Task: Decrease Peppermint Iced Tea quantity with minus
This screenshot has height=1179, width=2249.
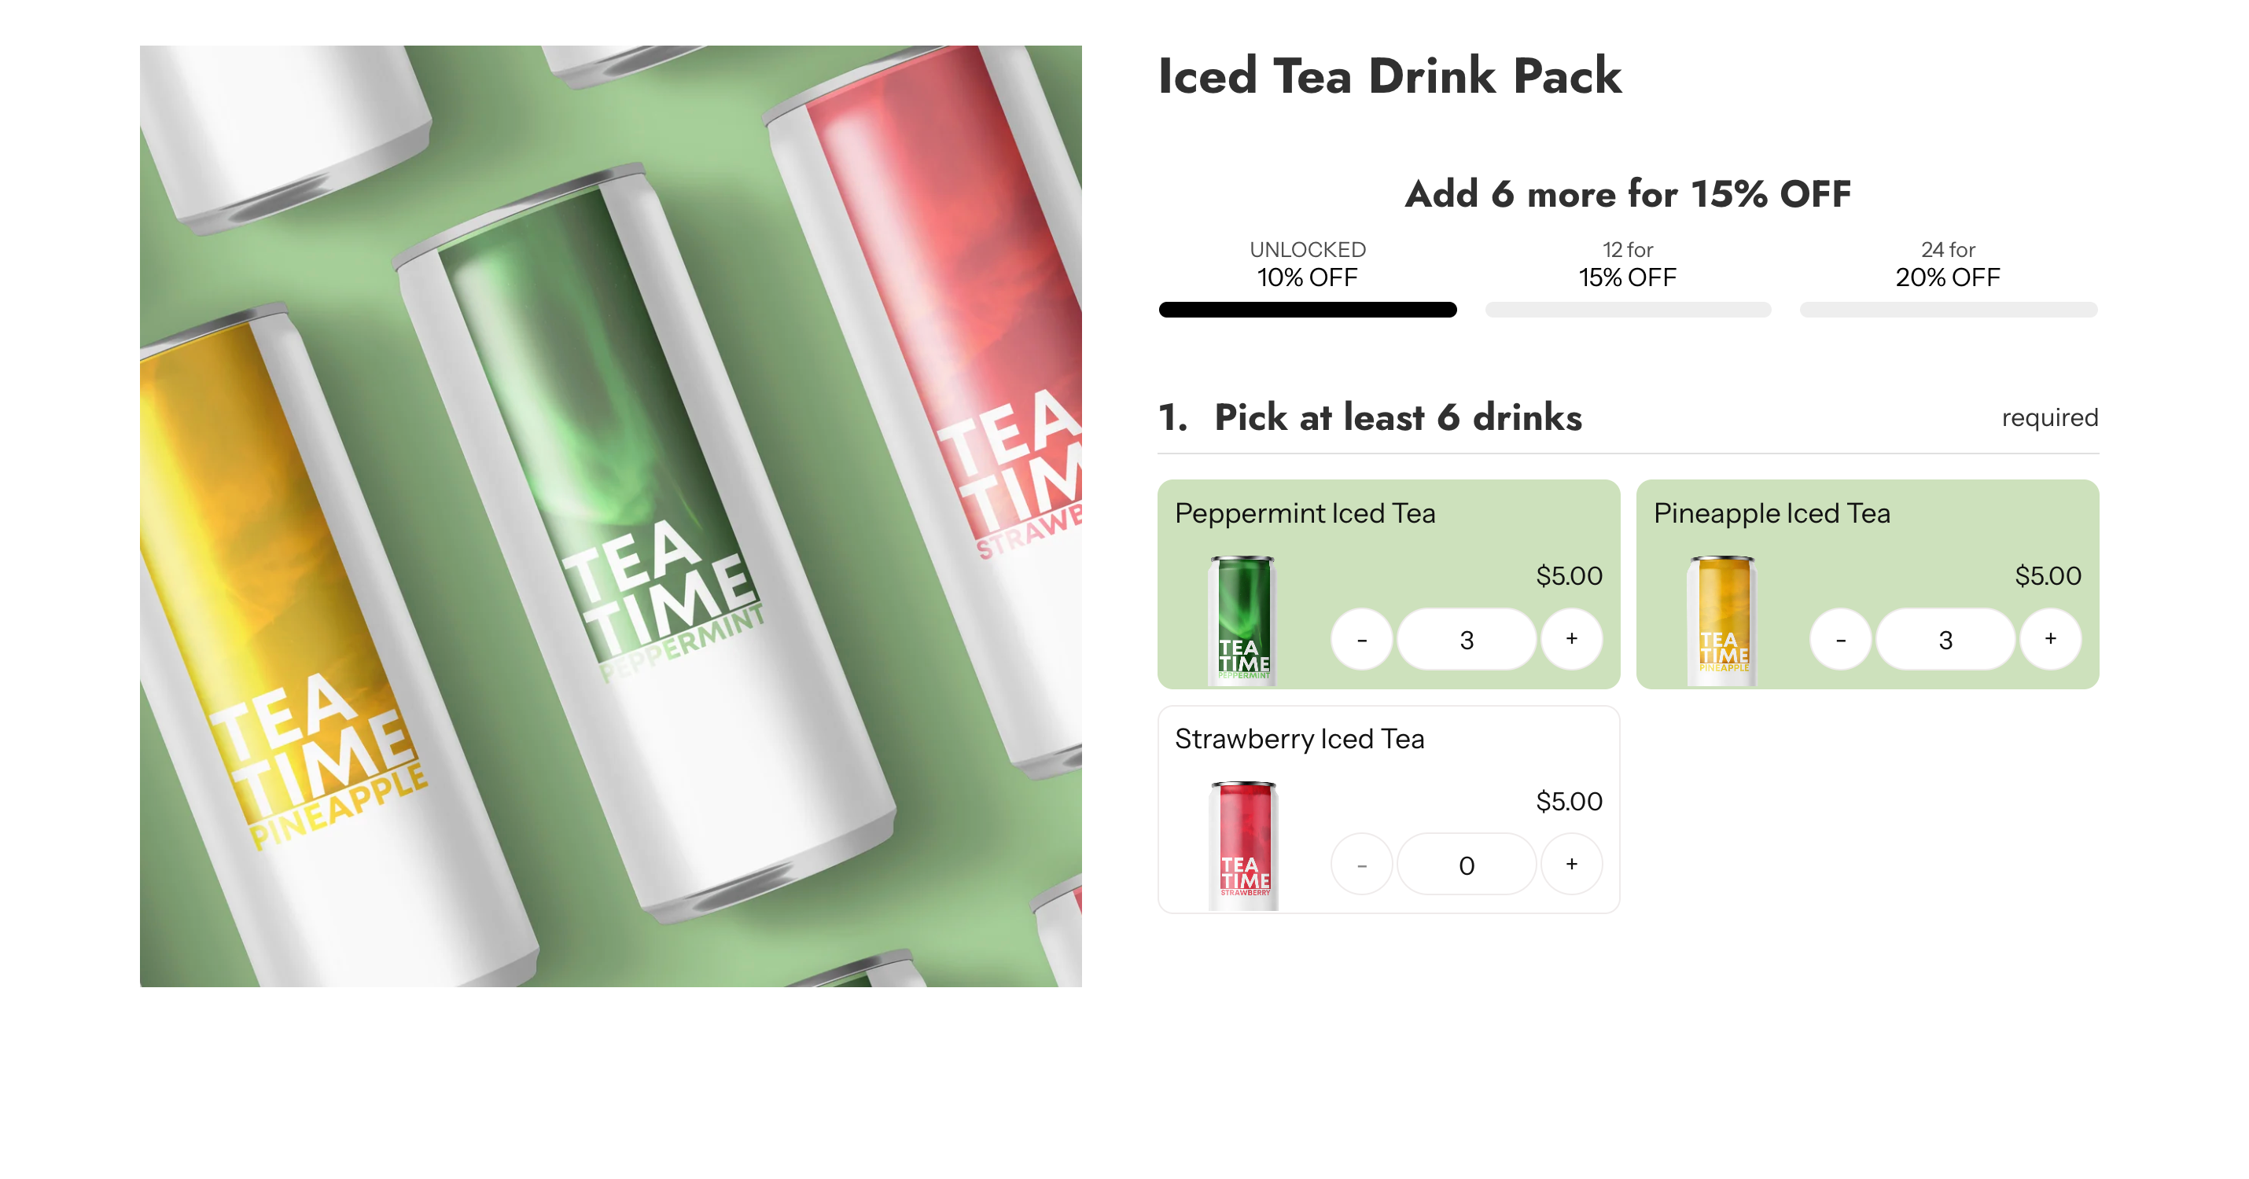Action: tap(1361, 639)
